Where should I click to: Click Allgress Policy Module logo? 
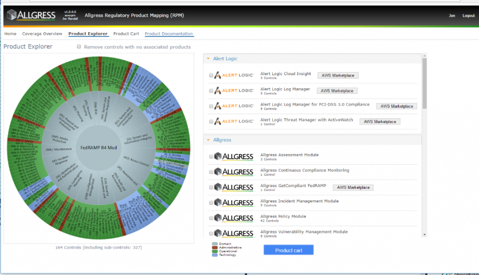(x=234, y=218)
